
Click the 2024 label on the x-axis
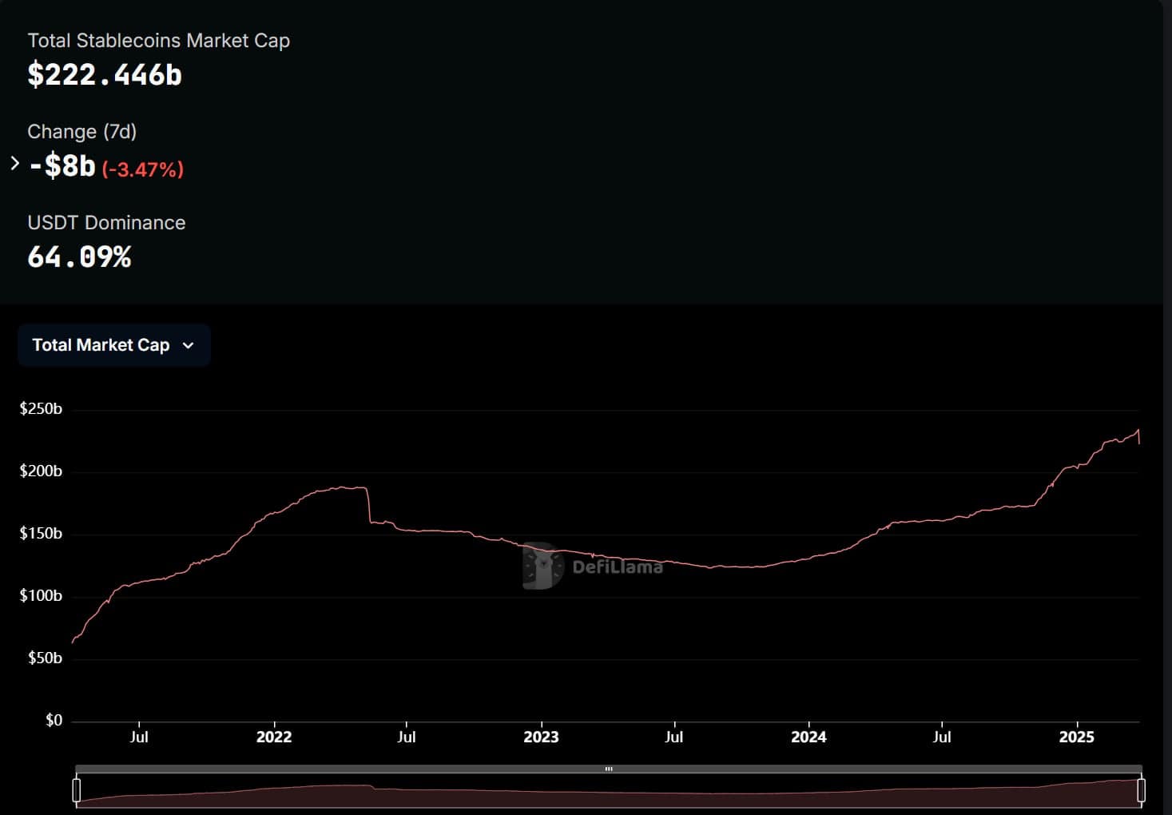[x=808, y=737]
